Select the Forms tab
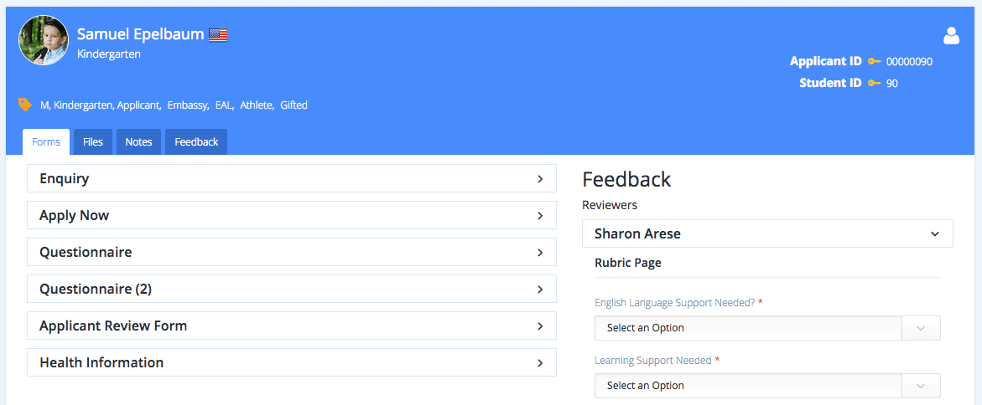The height and width of the screenshot is (405, 982). pyautogui.click(x=46, y=142)
